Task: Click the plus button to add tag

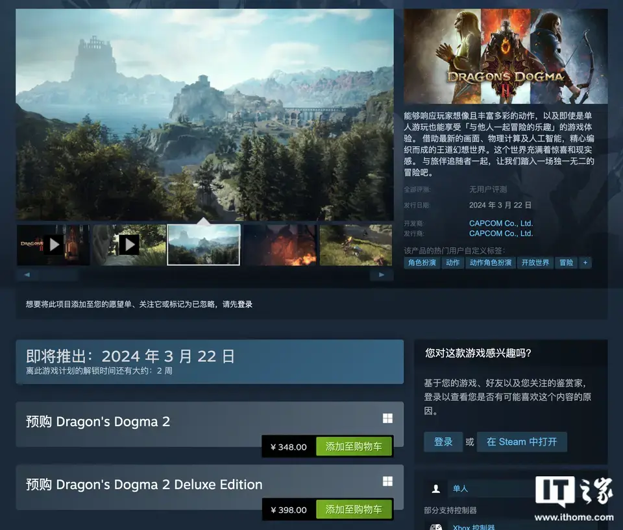Action: click(585, 263)
